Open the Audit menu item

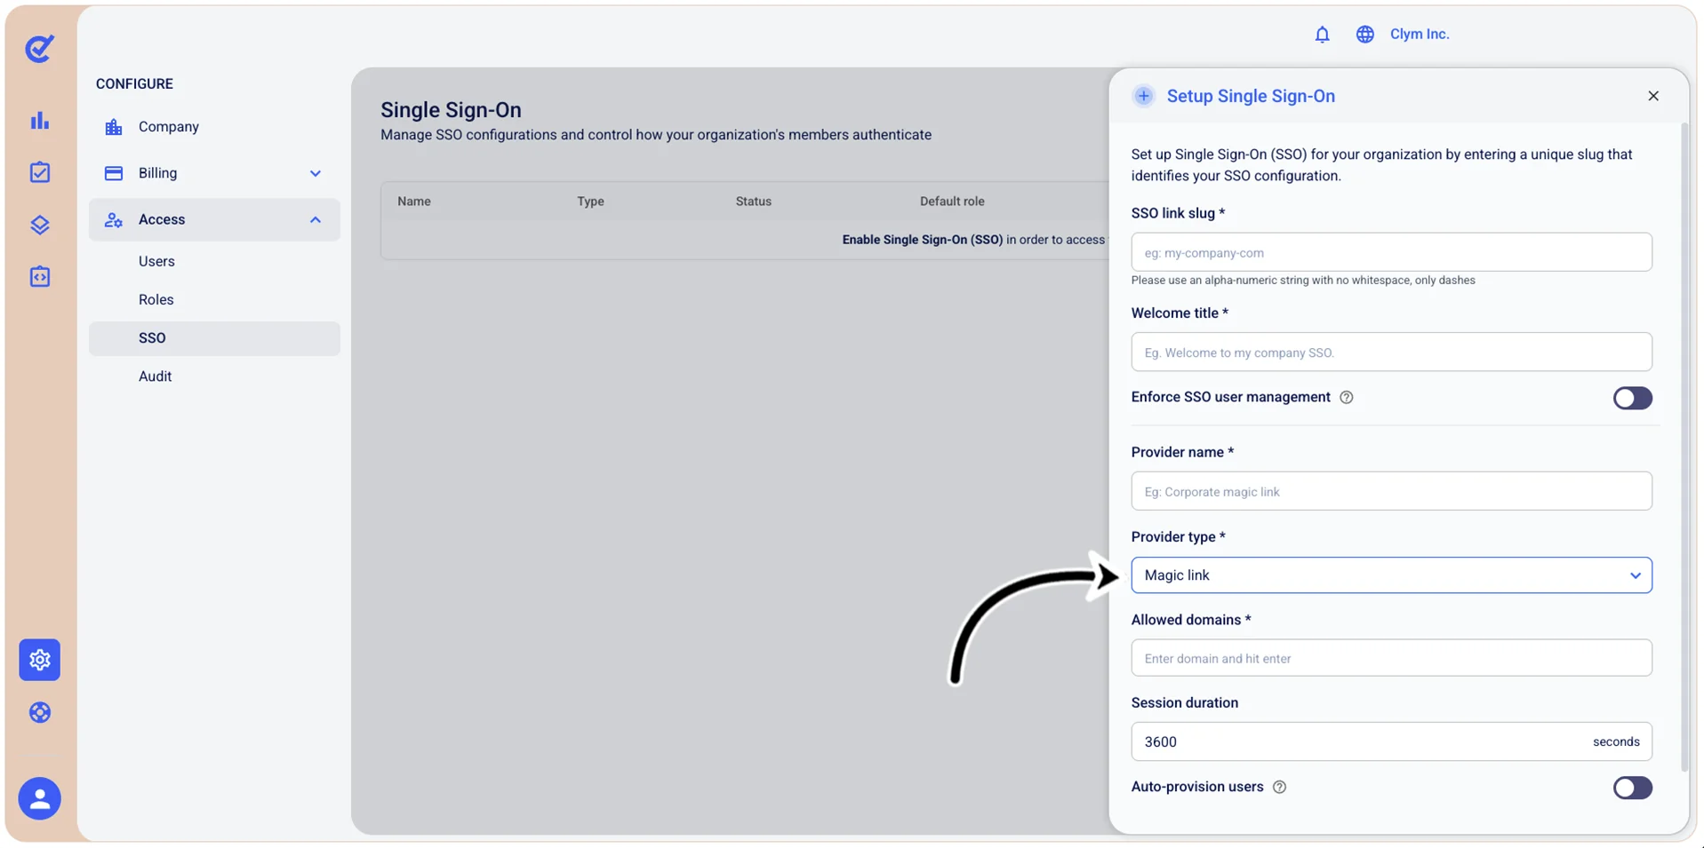click(155, 376)
